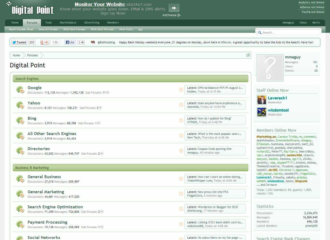Open the Yahoo forum RSS feed icon
The image size is (330, 240).
point(181,105)
